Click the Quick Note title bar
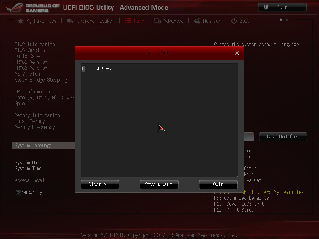 [159, 53]
